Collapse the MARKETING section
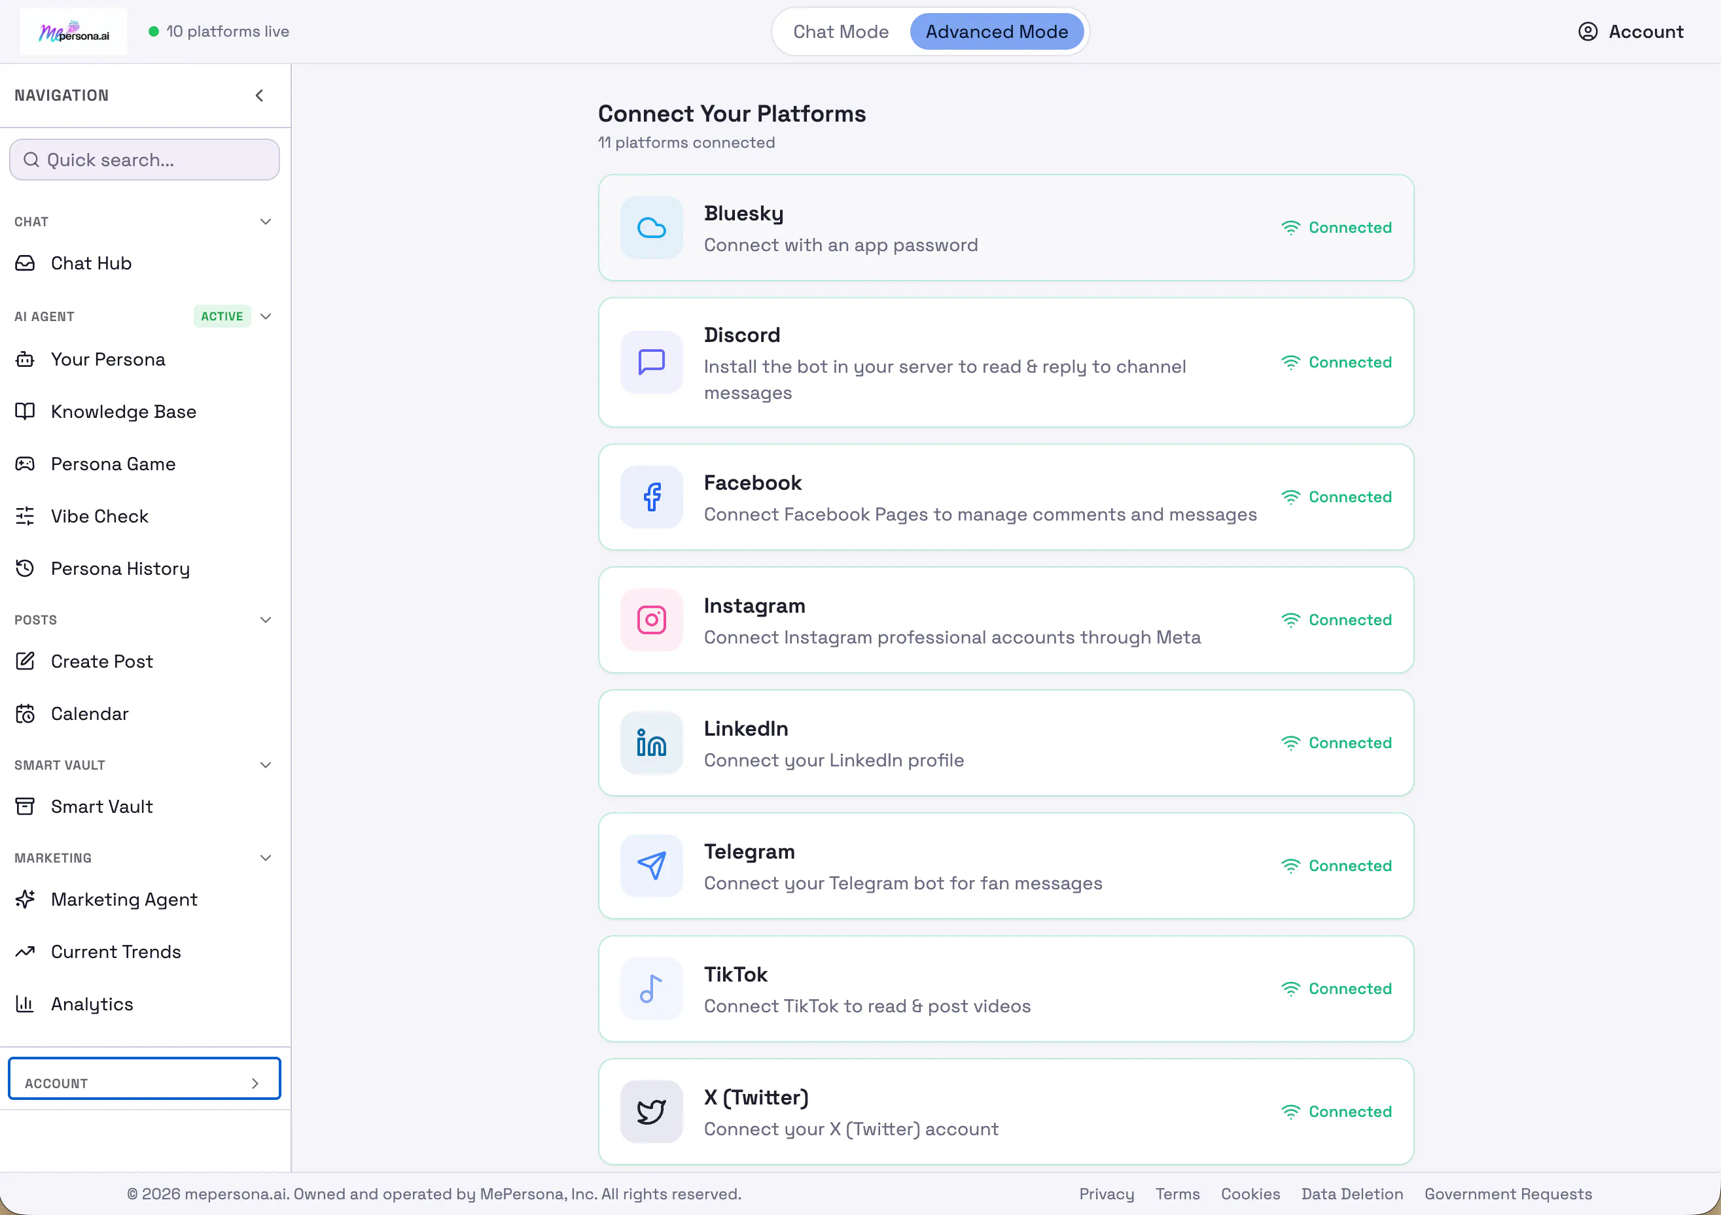 pos(265,858)
